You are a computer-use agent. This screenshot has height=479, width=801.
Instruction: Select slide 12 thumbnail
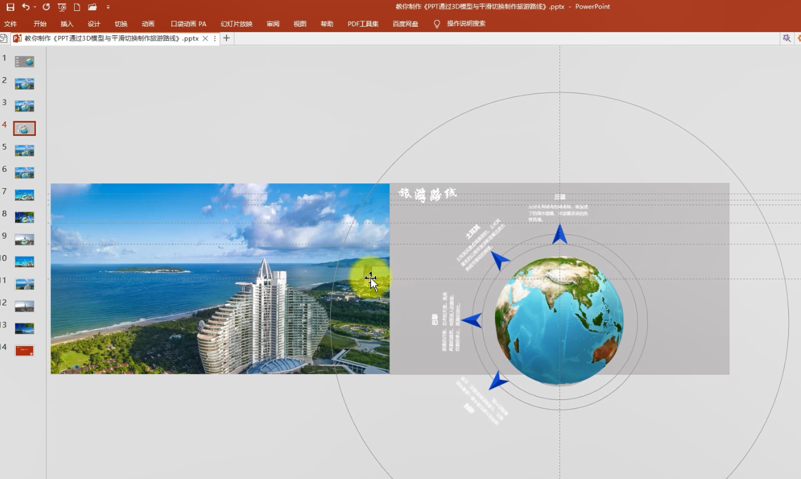pos(24,306)
